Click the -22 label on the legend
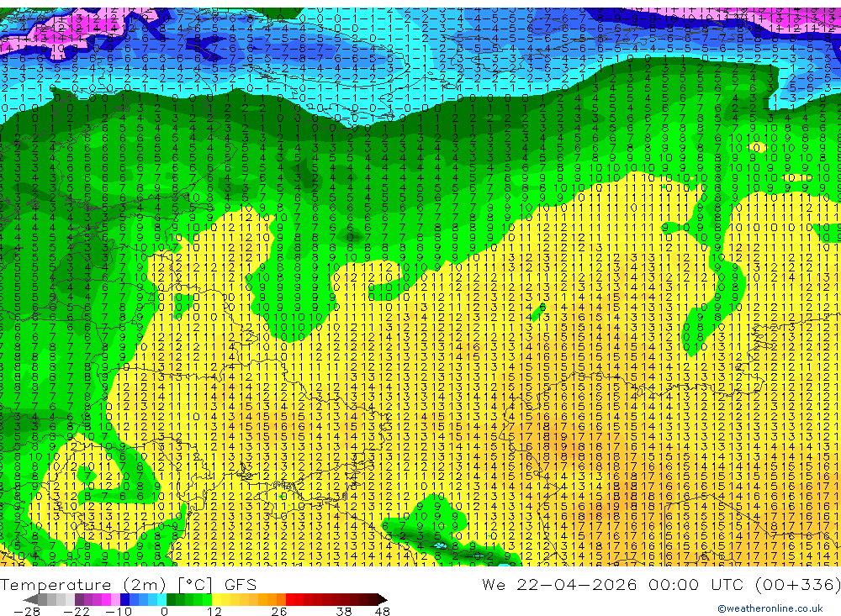Screen dimensions: 841x616 [77, 611]
